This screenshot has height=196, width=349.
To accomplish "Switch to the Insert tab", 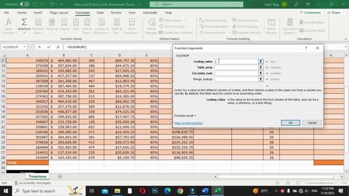I will (38, 13).
